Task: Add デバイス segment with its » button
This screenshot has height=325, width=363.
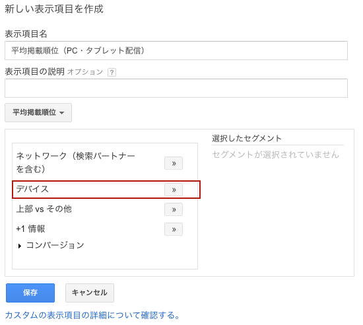Action: (174, 190)
